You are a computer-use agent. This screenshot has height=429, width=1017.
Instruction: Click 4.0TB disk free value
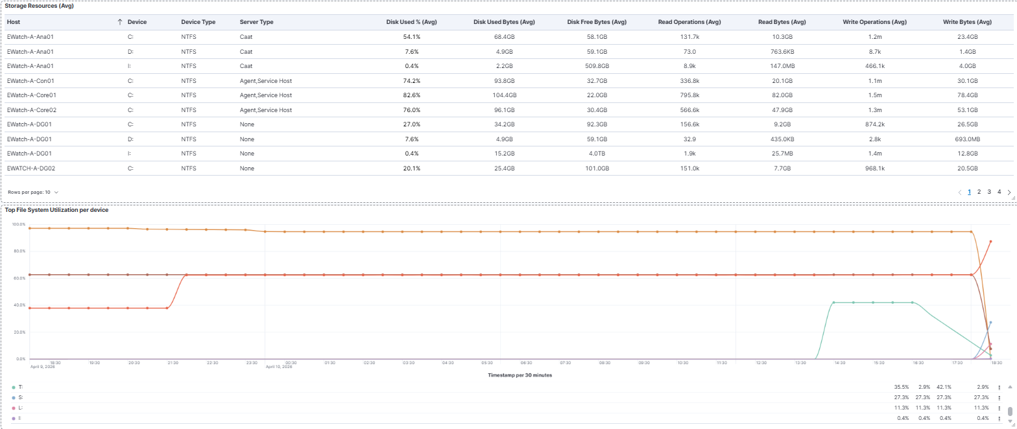pyautogui.click(x=597, y=154)
